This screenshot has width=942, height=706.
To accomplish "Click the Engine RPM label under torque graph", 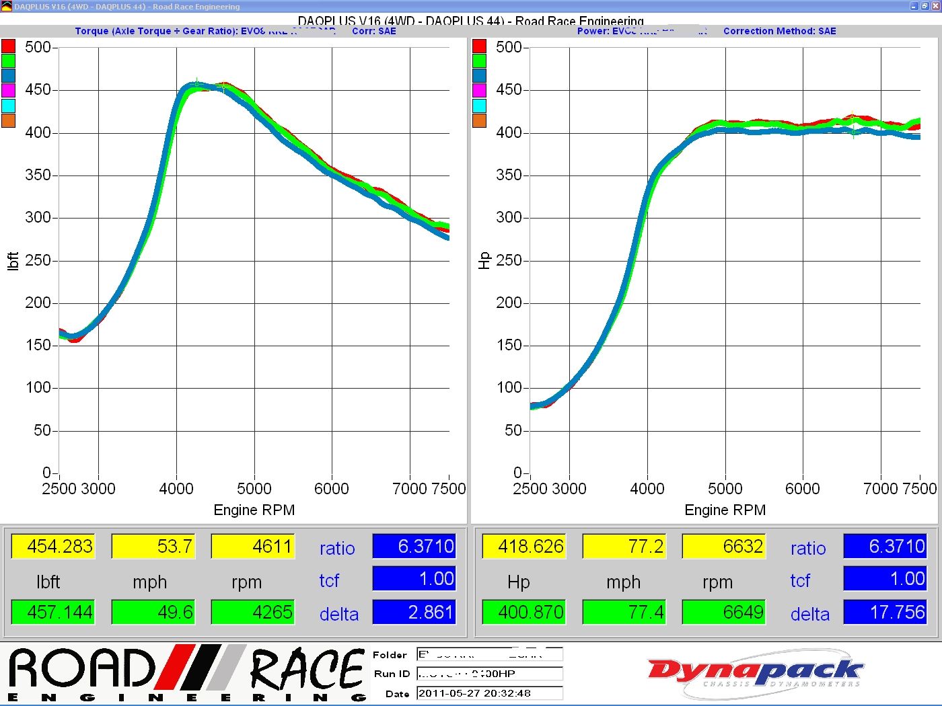I will pos(254,510).
